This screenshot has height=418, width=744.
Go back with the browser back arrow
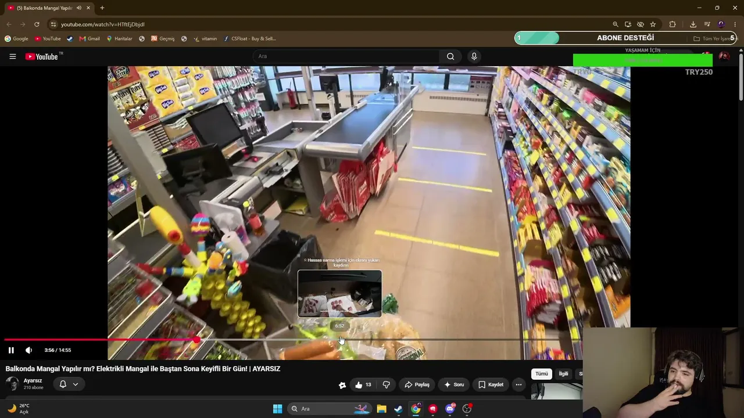pos(9,24)
